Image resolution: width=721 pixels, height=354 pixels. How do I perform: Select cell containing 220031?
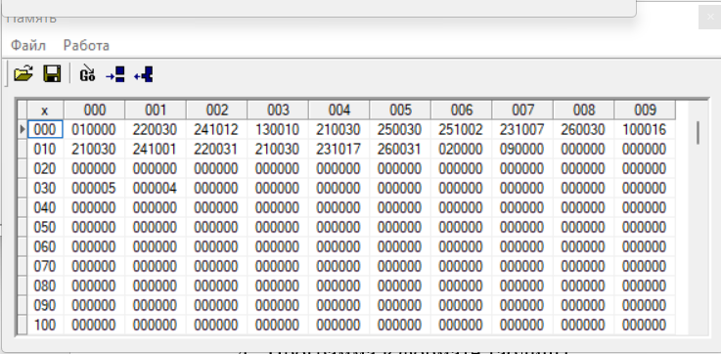[x=216, y=149]
